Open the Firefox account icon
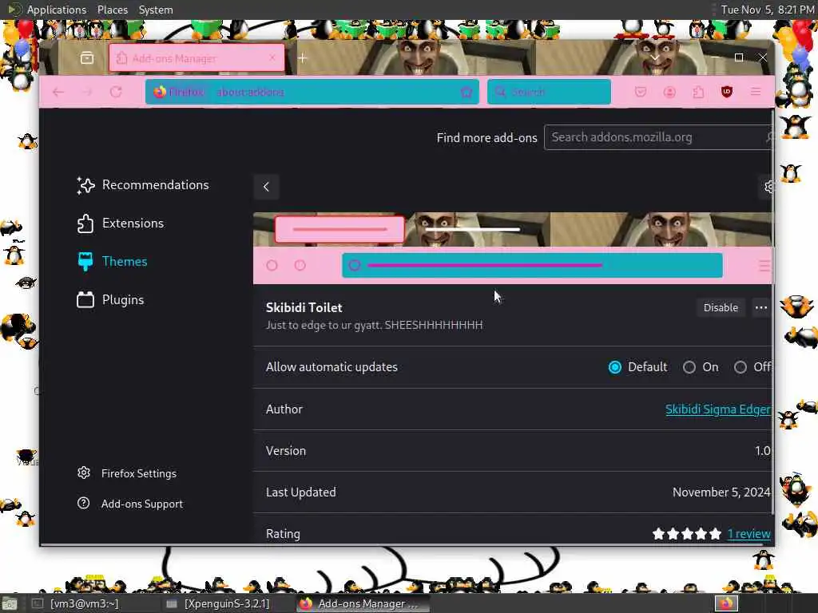This screenshot has height=613, width=818. [x=669, y=92]
